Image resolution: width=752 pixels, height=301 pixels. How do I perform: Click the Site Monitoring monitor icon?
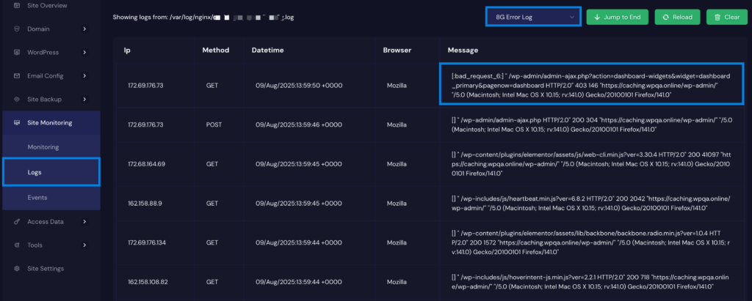click(17, 122)
